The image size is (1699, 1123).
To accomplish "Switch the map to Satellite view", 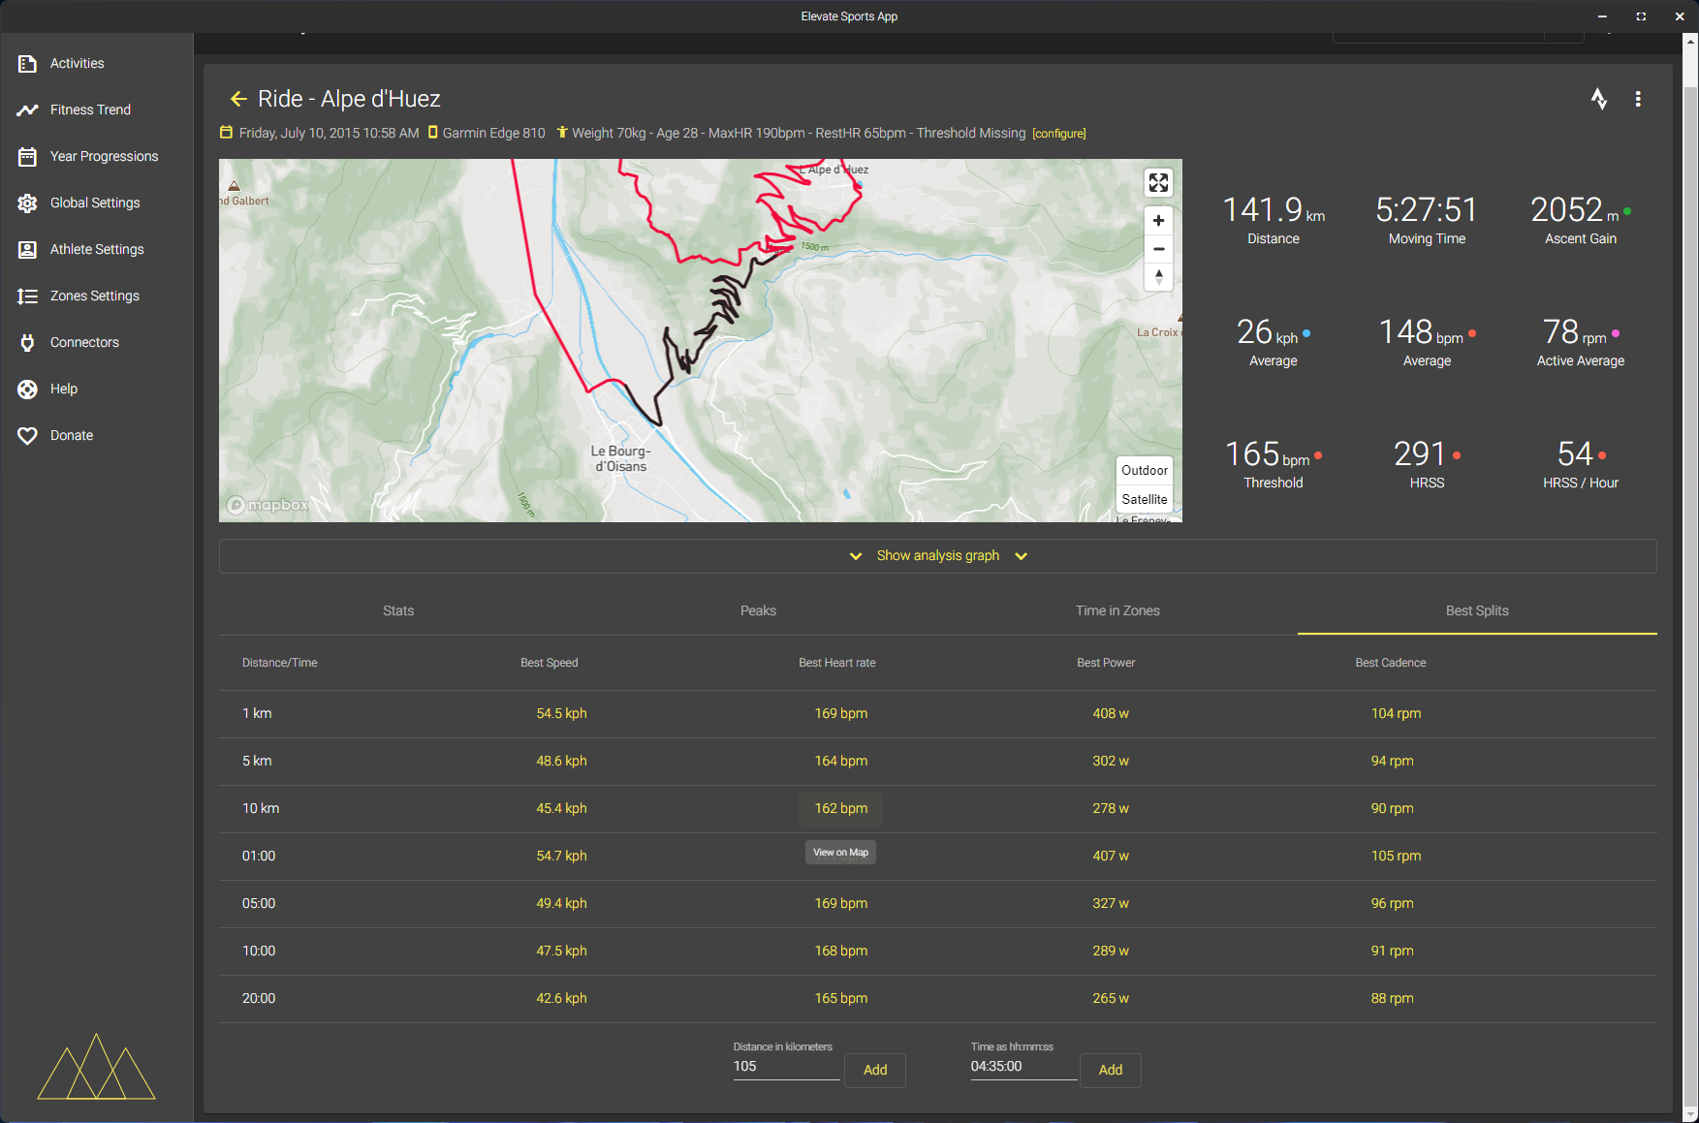I will click(x=1144, y=499).
